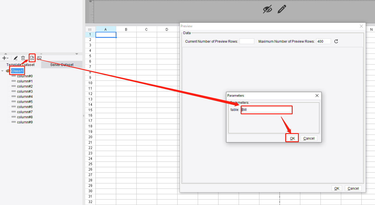This screenshot has height=205, width=375.
Task: Add a new dataset using the plus icon
Action: pos(4,58)
